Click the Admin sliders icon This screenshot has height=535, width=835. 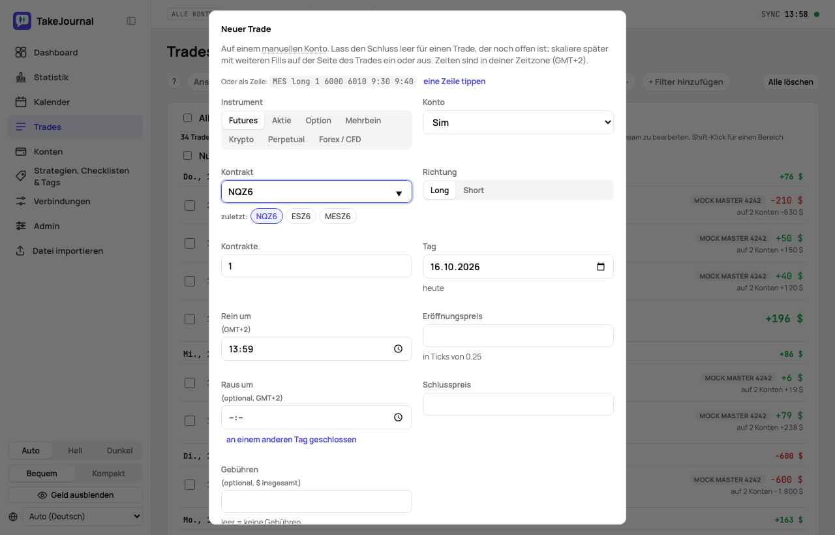(x=21, y=226)
